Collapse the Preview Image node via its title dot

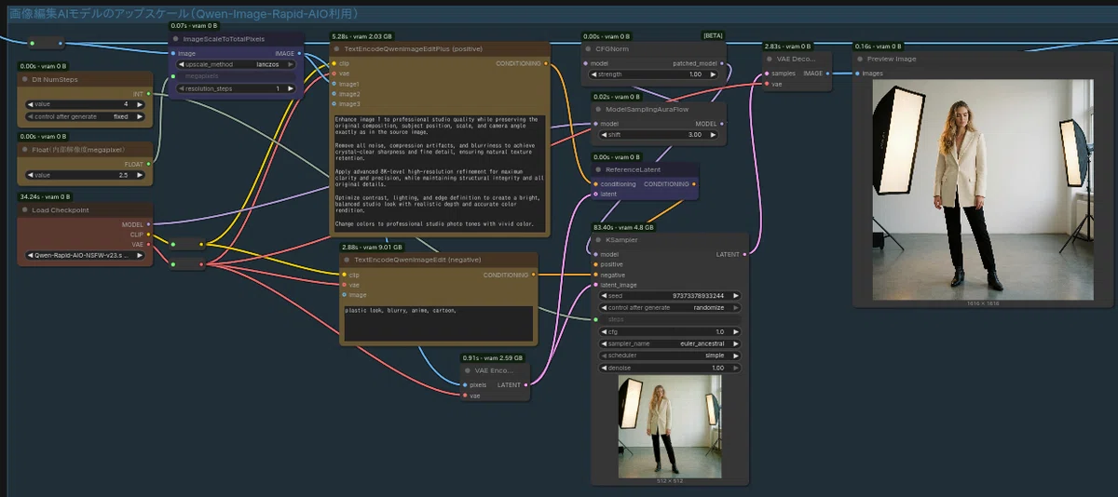[x=861, y=59]
